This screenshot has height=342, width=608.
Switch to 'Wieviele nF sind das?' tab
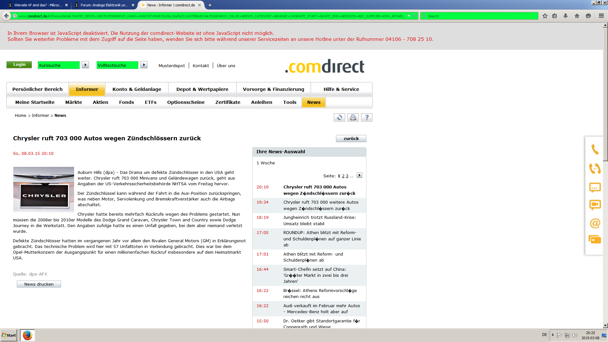point(38,5)
